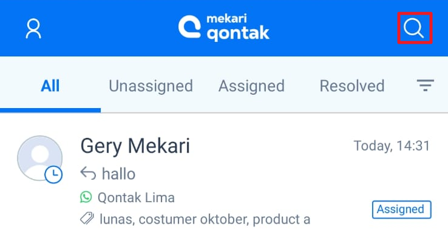The width and height of the screenshot is (448, 238).
Task: Click the qontak wordmark text in header
Action: pyautogui.click(x=238, y=33)
